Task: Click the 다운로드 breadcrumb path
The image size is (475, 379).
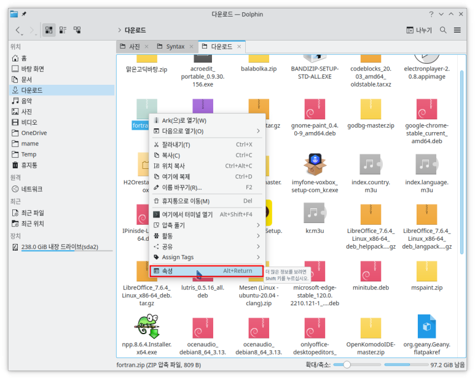Action: (x=135, y=30)
